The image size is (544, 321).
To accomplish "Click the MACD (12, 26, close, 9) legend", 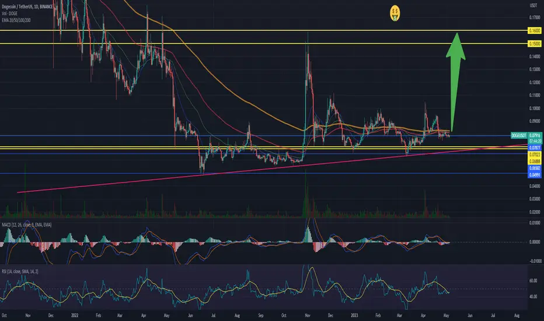I will pos(27,225).
